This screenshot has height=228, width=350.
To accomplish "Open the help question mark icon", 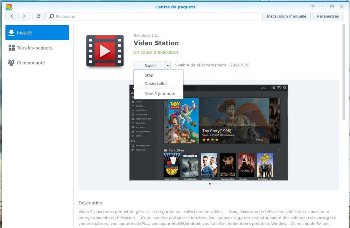I will point(313,7).
